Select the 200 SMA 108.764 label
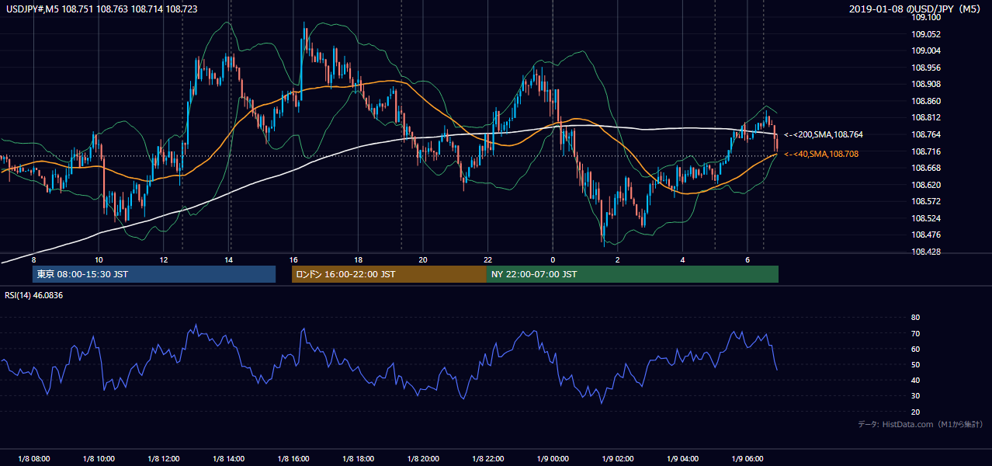This screenshot has width=992, height=466. tap(824, 134)
